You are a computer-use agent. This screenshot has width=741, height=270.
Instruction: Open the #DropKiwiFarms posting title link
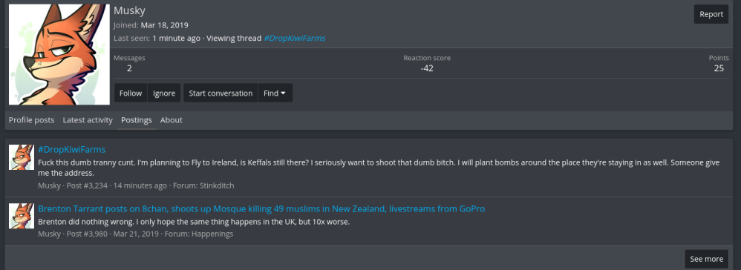tap(71, 150)
